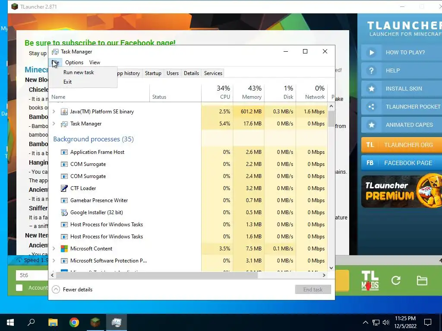Image resolution: width=442 pixels, height=331 pixels.
Task: Open the FACEBOOK PAGE button
Action: [x=402, y=163]
